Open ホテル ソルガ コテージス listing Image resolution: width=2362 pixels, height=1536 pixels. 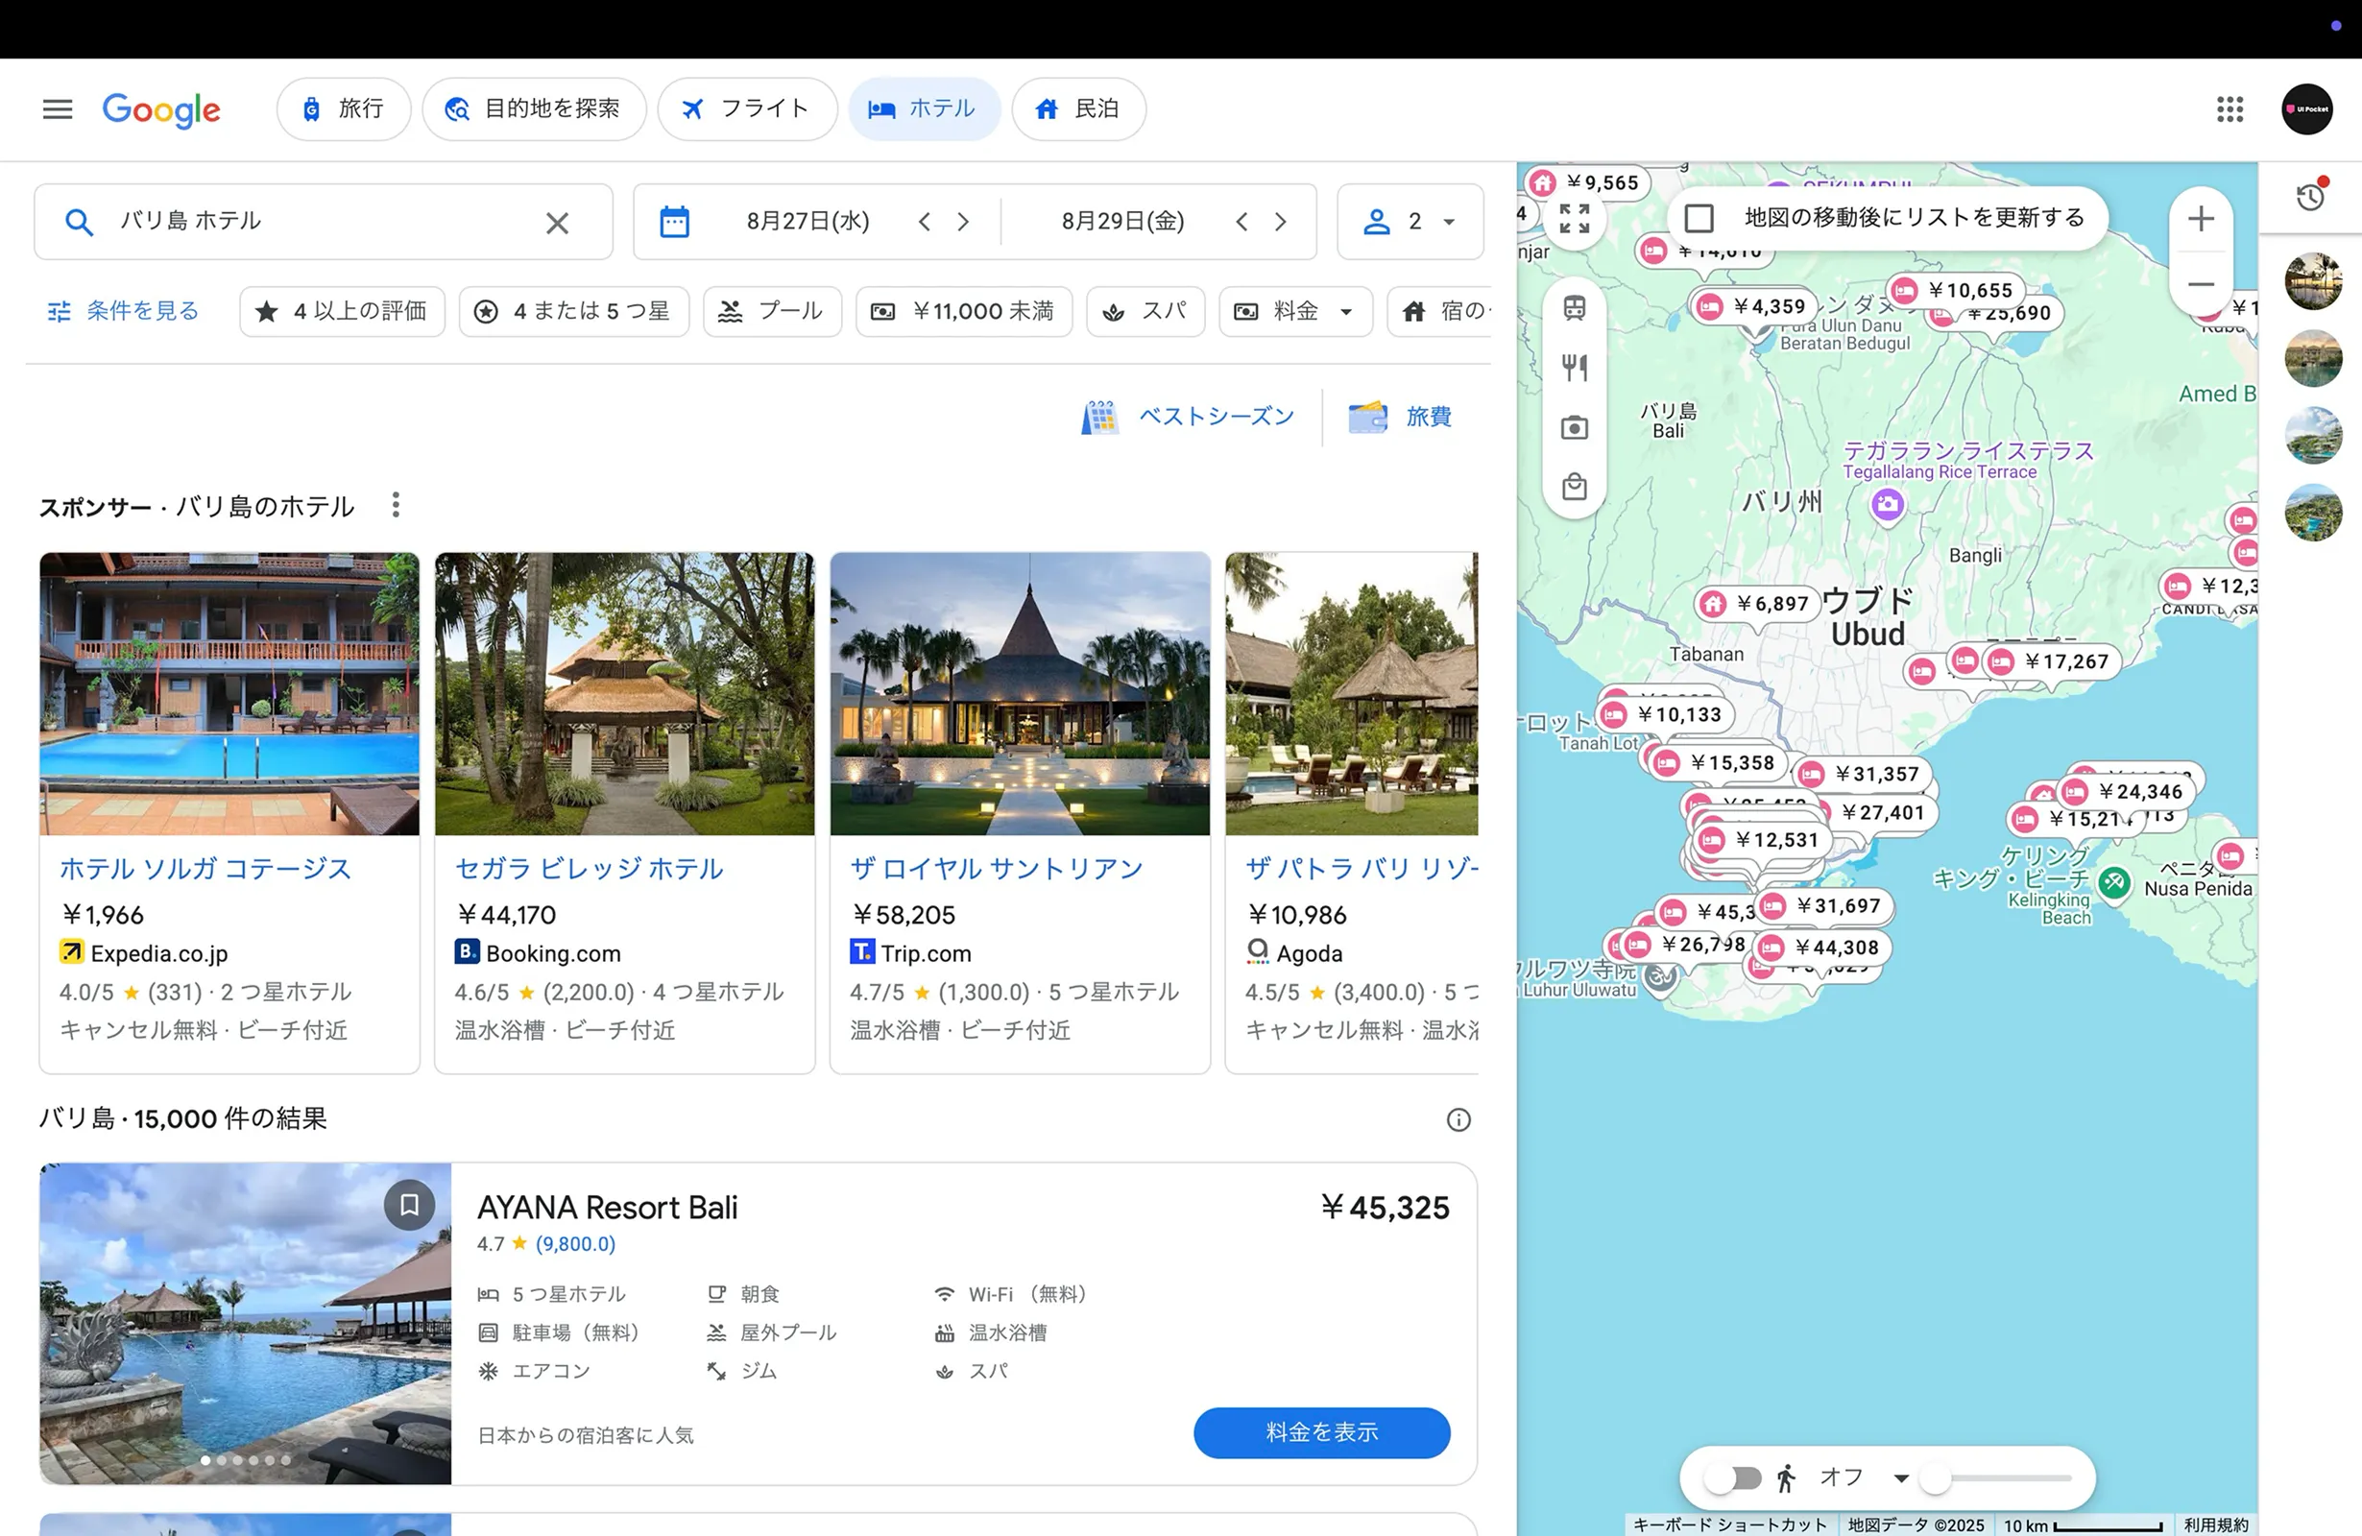[205, 869]
